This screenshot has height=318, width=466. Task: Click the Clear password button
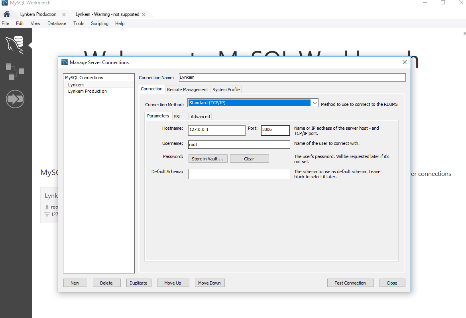(250, 159)
